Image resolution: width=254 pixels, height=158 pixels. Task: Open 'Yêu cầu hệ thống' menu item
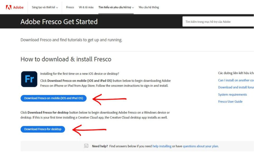tap(149, 7)
